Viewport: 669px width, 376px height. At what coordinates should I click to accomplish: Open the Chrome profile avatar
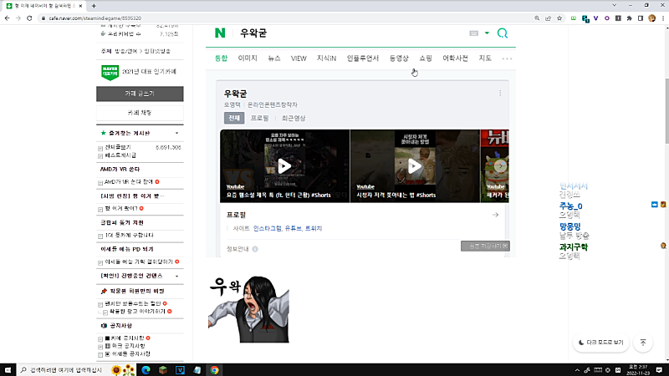pos(652,18)
